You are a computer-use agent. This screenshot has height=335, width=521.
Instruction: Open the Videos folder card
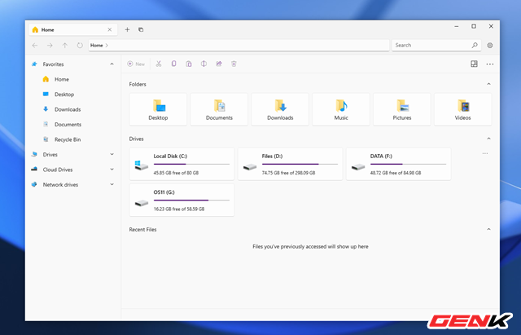tap(463, 109)
